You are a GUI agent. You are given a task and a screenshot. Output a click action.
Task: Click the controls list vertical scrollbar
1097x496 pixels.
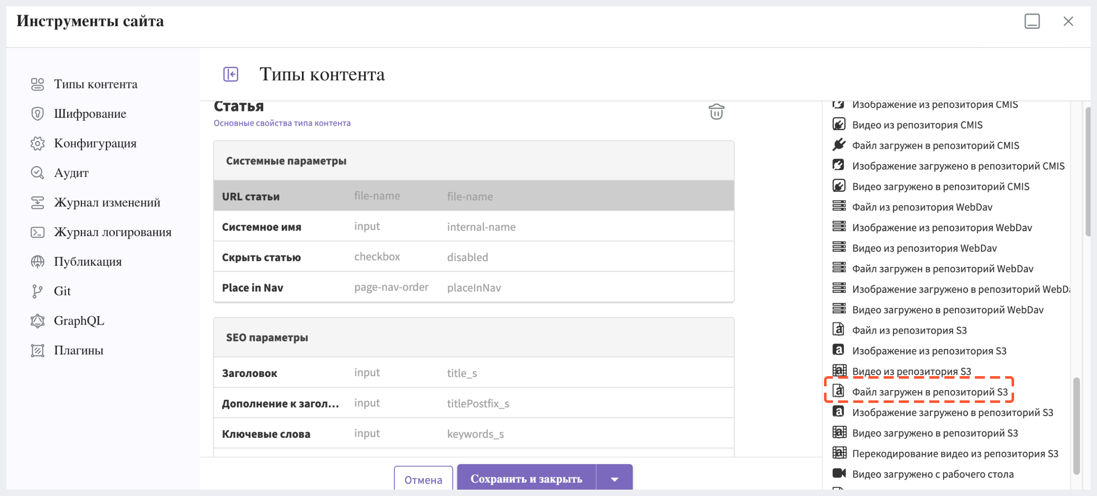(1076, 426)
